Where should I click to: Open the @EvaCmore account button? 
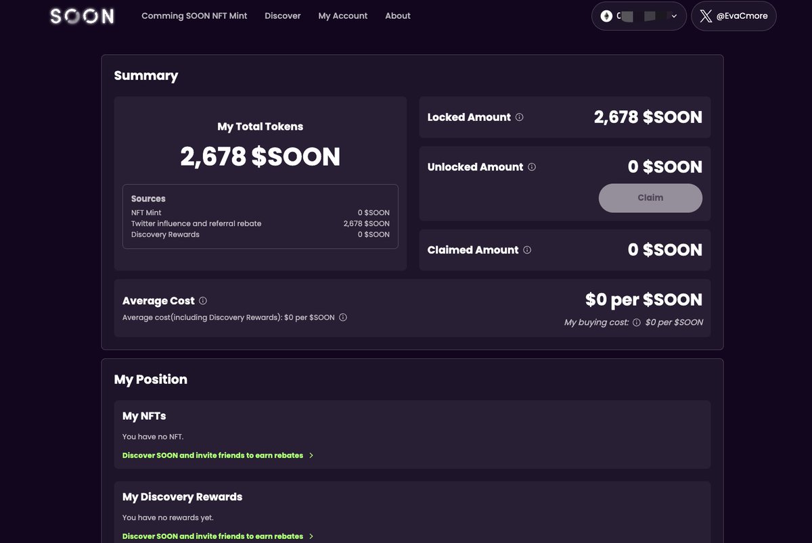tap(734, 16)
